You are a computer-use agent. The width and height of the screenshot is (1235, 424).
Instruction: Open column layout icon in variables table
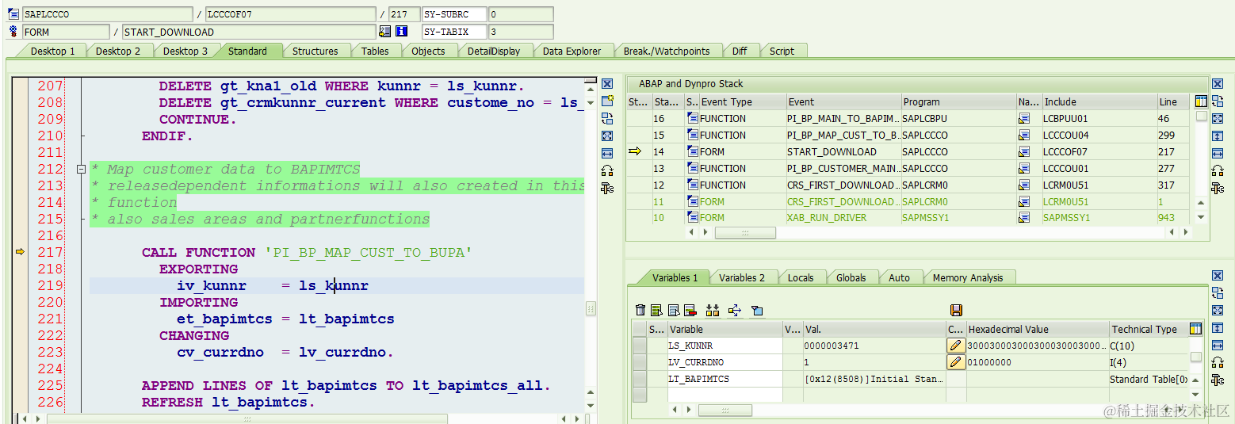[1195, 329]
